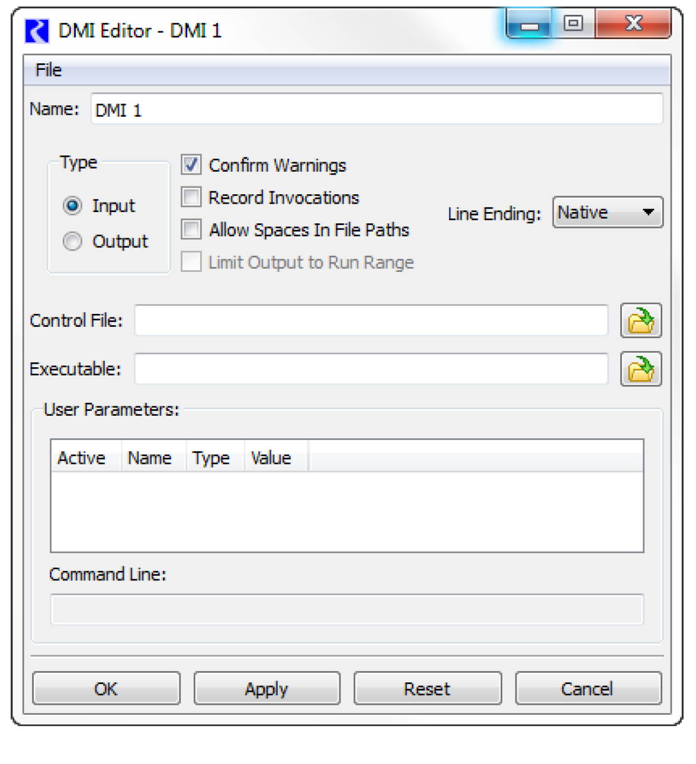Select the Input type radio button

click(72, 206)
